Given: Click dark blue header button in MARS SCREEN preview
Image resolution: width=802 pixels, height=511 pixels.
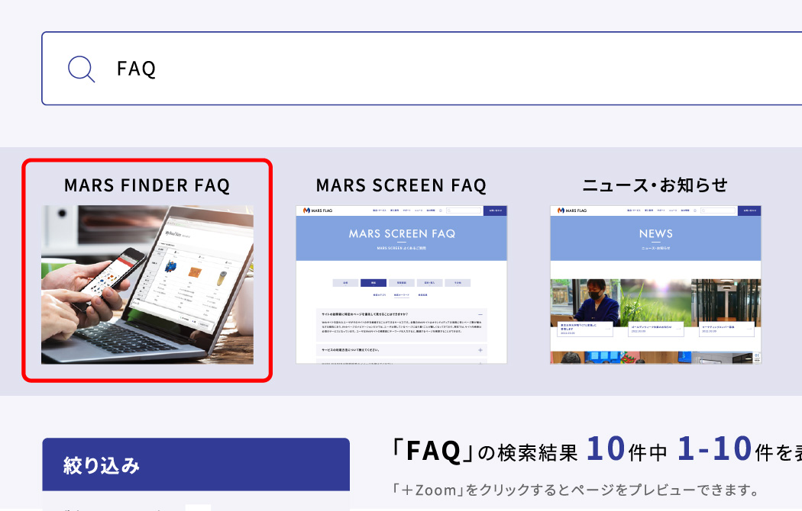Looking at the screenshot, I should click(495, 211).
